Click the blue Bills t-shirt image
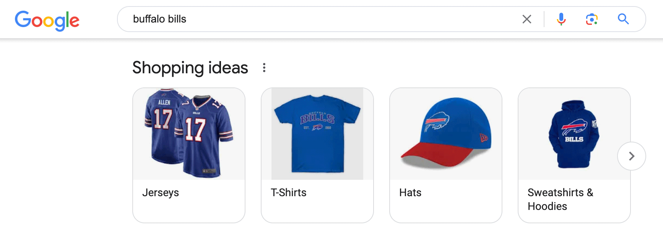663x242 pixels. tap(317, 134)
